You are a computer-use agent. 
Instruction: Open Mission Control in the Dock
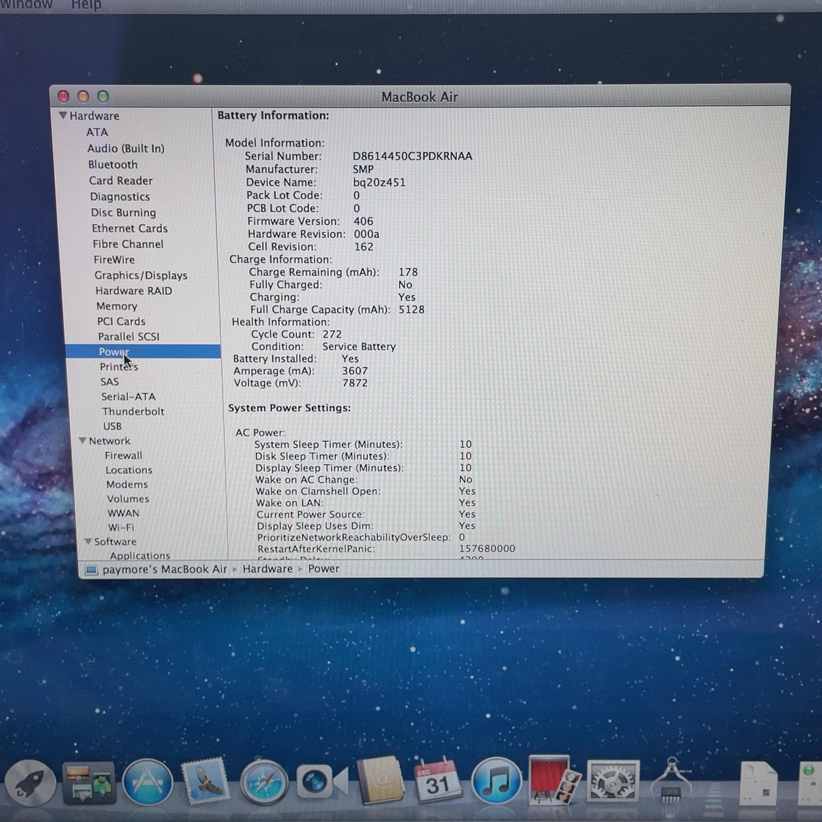(89, 782)
